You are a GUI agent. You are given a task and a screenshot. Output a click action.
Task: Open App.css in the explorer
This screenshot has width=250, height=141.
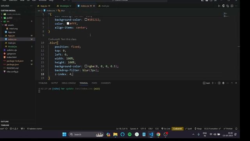[11, 32]
